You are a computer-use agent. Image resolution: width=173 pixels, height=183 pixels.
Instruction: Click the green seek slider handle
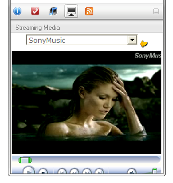coord(25,160)
